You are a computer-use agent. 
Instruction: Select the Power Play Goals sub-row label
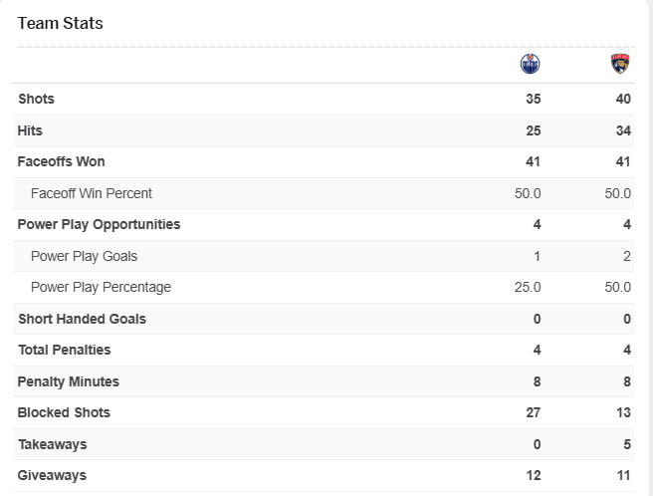[84, 256]
